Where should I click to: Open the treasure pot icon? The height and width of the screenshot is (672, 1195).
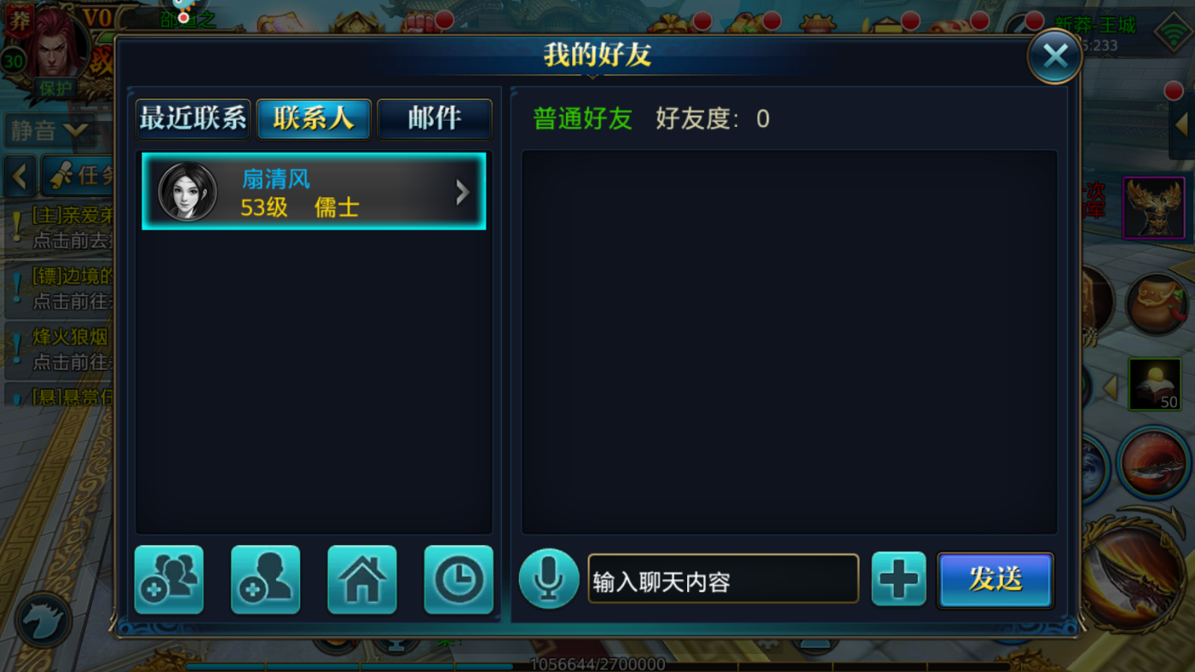[1157, 303]
